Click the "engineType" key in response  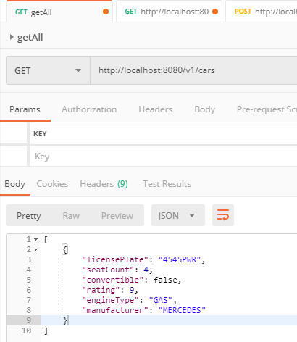click(x=110, y=300)
